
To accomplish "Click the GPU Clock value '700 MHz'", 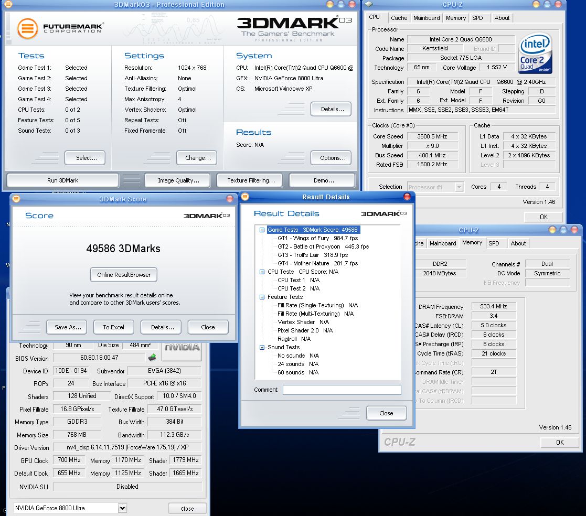I will point(69,460).
